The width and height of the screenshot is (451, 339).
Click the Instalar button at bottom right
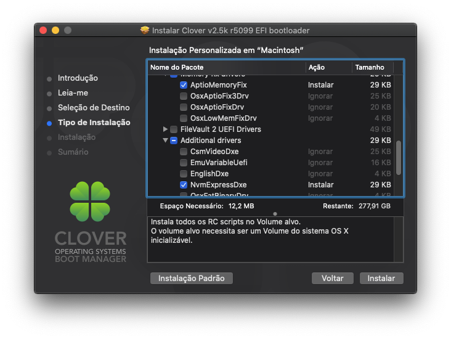(x=381, y=278)
